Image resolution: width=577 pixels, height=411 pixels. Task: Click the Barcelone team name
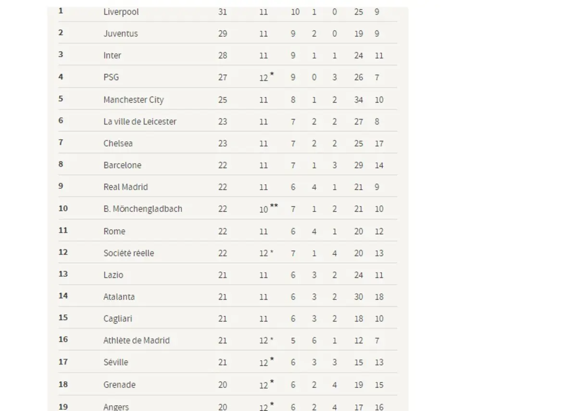(x=122, y=165)
